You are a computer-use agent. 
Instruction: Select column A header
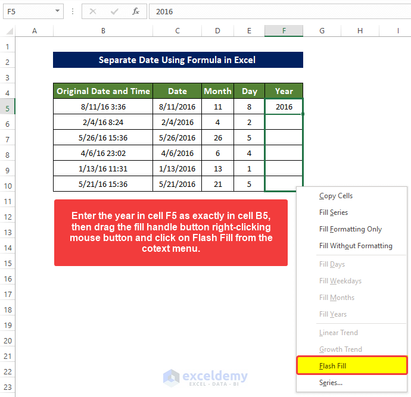(x=35, y=31)
